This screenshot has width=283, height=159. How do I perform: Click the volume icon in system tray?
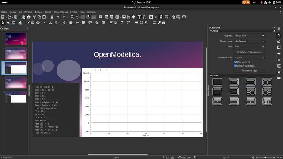[x=270, y=2]
